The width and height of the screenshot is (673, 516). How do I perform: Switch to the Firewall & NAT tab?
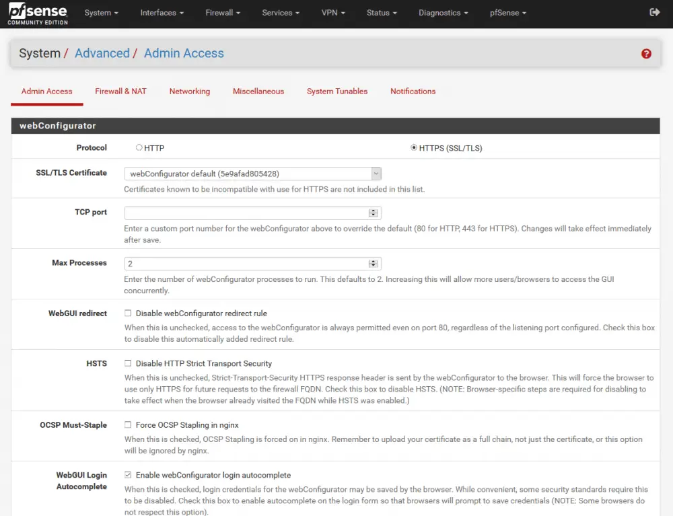[120, 91]
